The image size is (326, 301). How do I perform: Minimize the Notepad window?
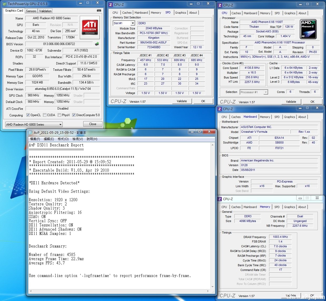pyautogui.click(x=192, y=131)
